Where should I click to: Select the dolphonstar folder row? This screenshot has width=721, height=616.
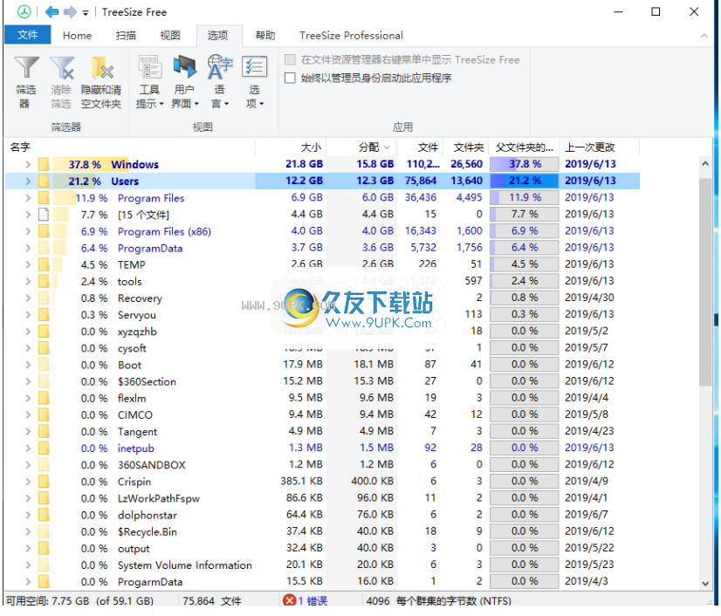(322, 515)
